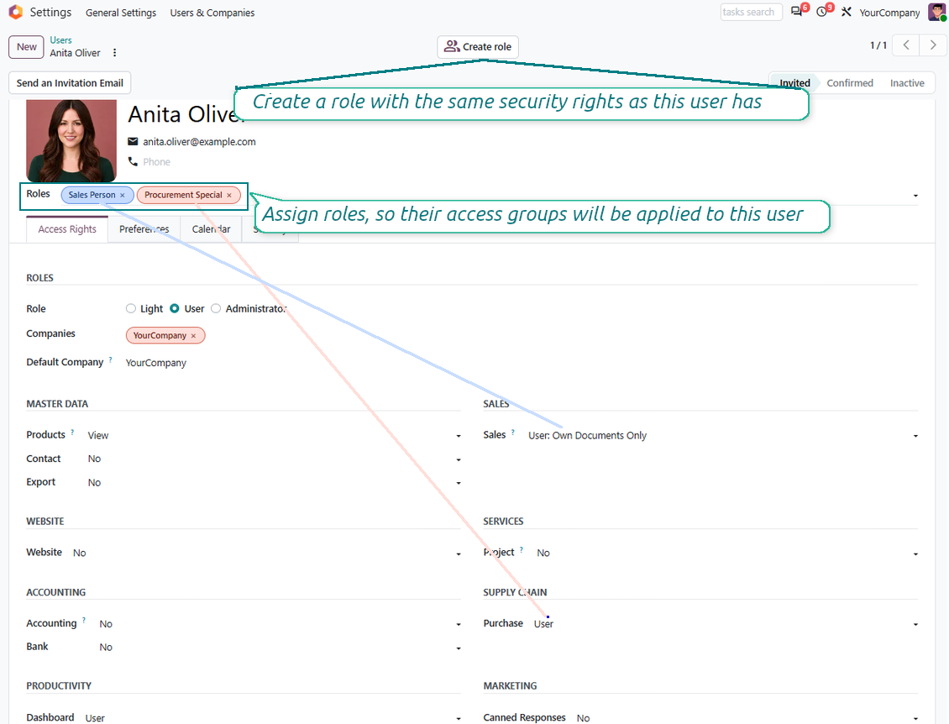This screenshot has width=949, height=724.
Task: Open the Products access dropdown
Action: pyautogui.click(x=459, y=436)
